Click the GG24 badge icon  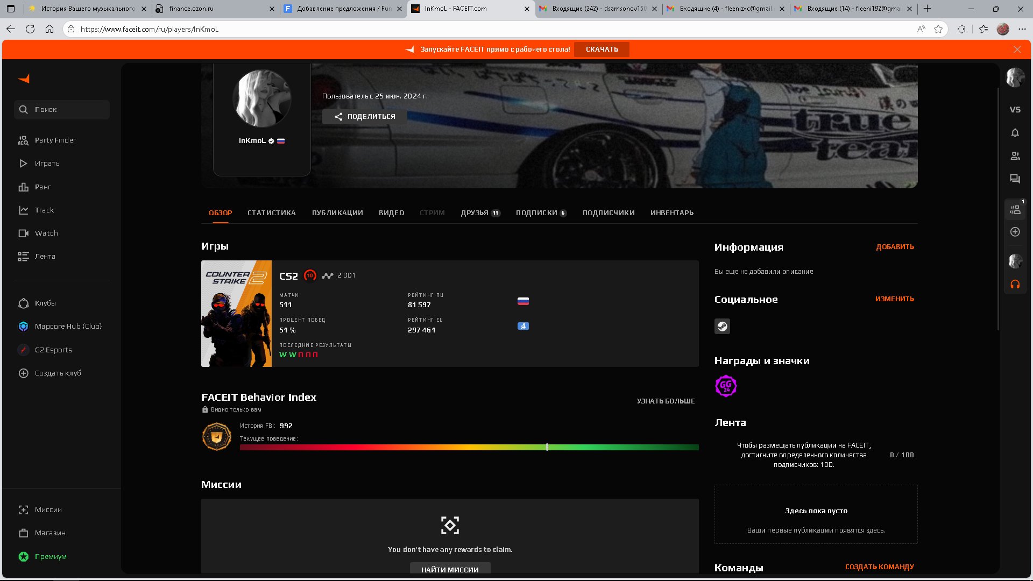(727, 386)
